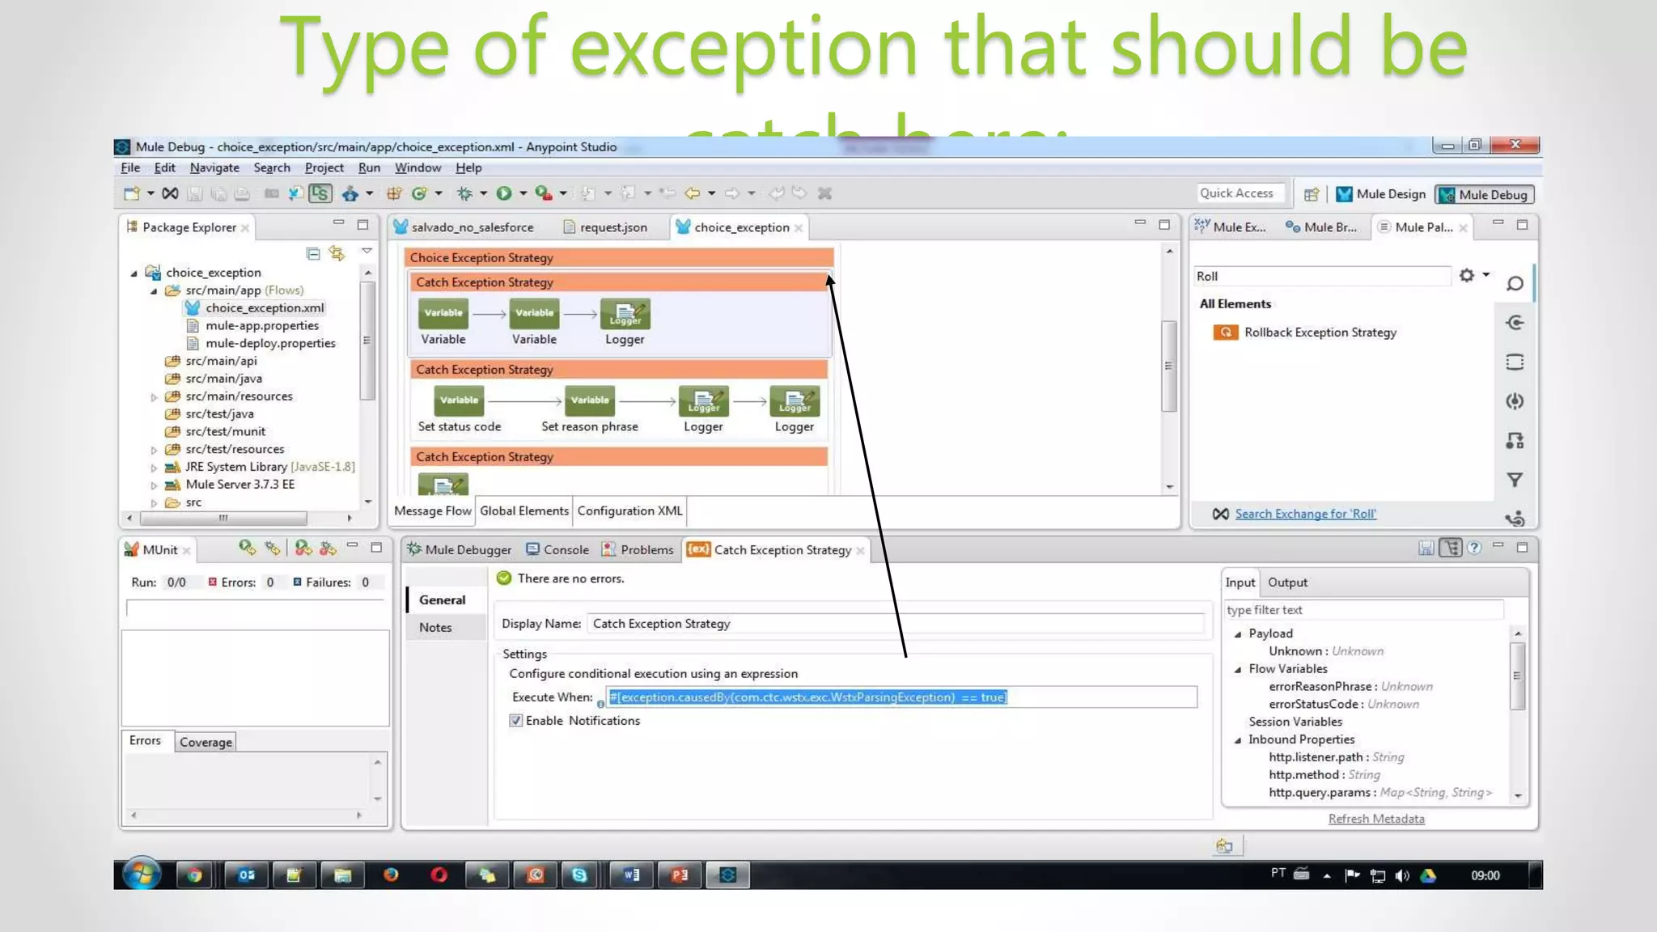
Task: Expand the Mule Server 3.7.3 EE node
Action: point(154,485)
